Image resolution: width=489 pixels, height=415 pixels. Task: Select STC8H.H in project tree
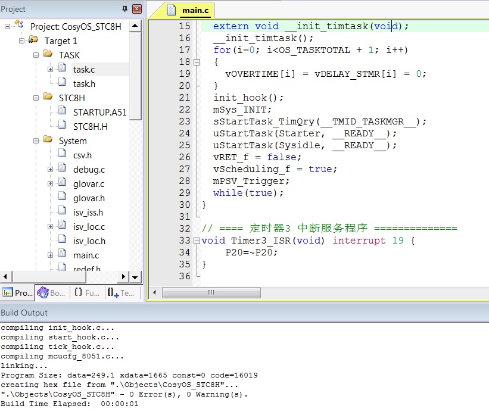[x=90, y=127]
